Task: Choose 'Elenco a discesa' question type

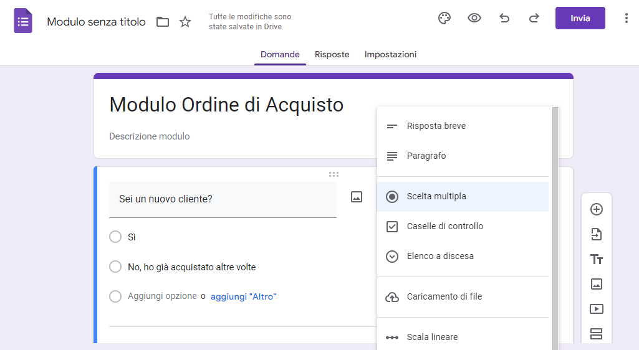Action: click(440, 256)
